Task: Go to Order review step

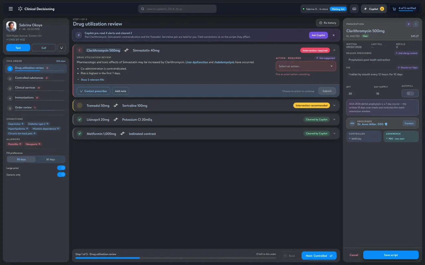Action: 36,108
